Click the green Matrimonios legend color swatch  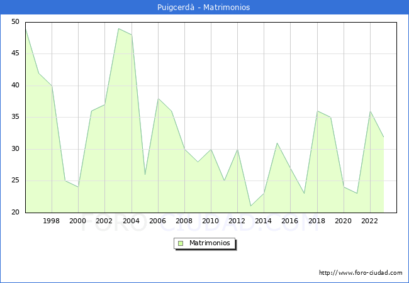tap(181, 243)
